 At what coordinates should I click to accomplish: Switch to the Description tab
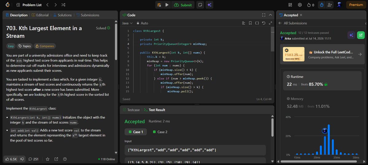(x=17, y=15)
